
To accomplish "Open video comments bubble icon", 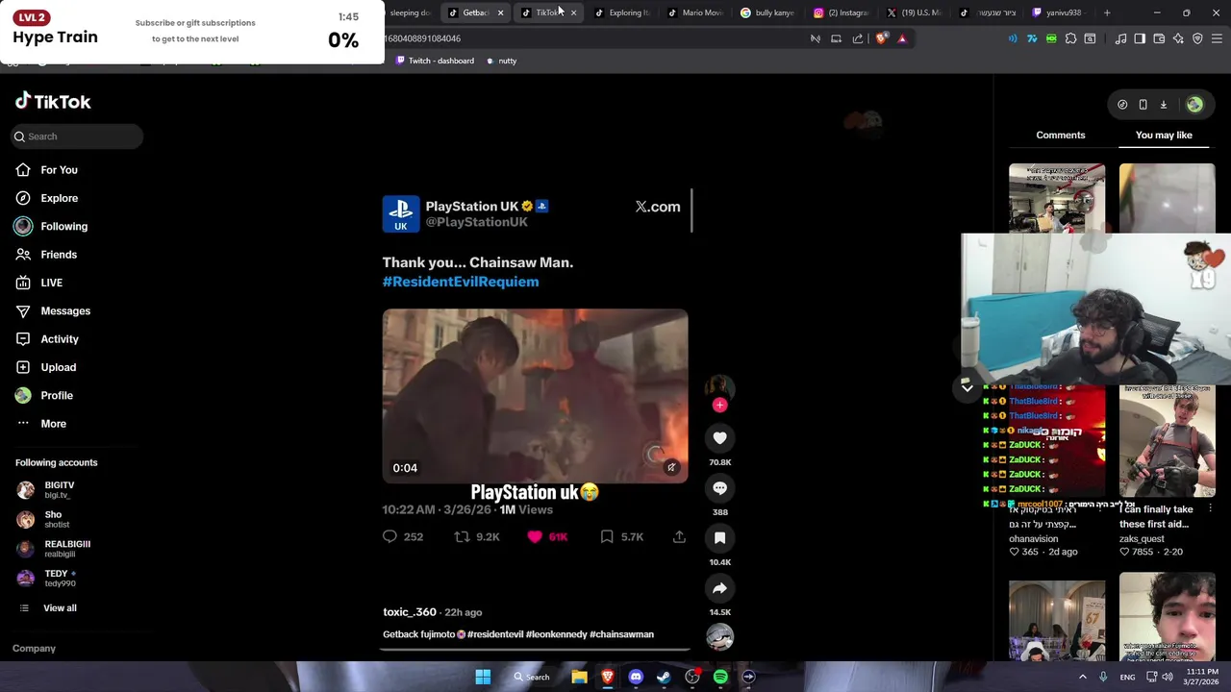I will [719, 488].
